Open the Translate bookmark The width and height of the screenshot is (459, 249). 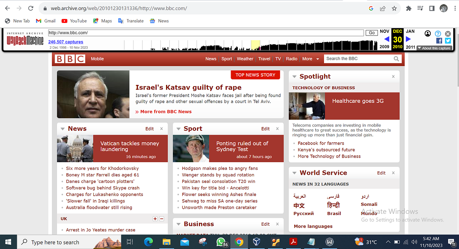(x=131, y=21)
